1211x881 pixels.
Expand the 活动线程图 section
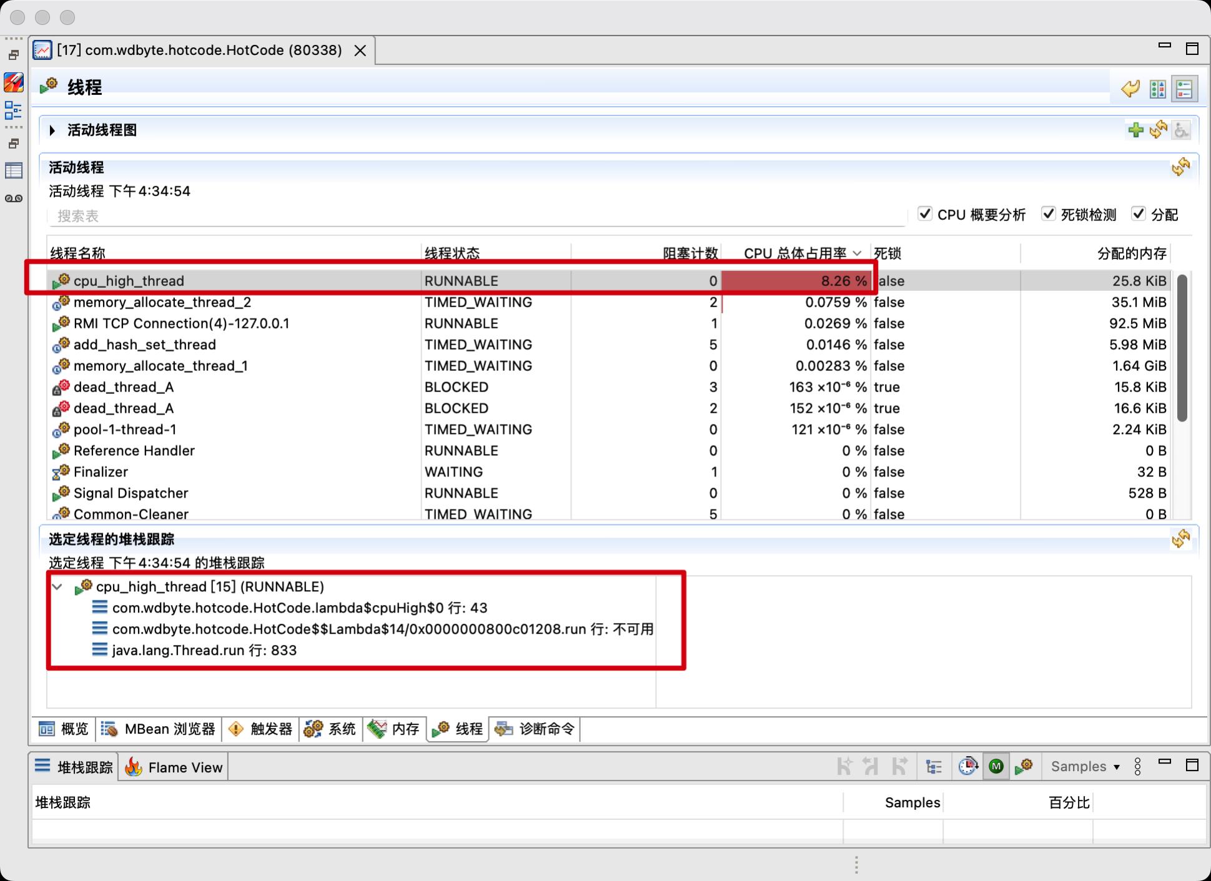[x=52, y=130]
